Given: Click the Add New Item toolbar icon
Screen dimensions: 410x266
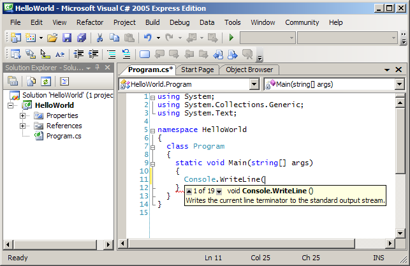Looking at the screenshot, I should [31, 38].
